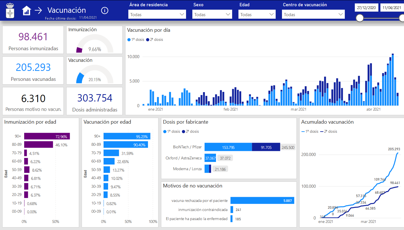The width and height of the screenshot is (404, 230).
Task: Open the Área de residencia dropdown
Action: [x=157, y=14]
